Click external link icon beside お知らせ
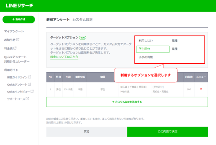The width and height of the screenshot is (216, 145). (18, 40)
